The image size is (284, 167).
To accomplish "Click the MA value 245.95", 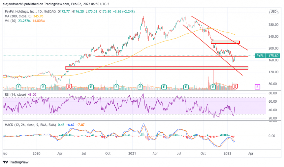I will point(38,16).
